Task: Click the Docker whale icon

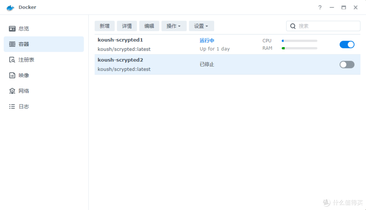Action: (x=9, y=7)
